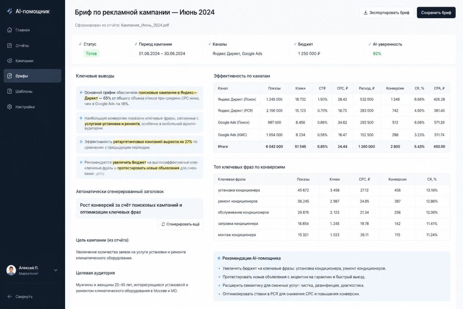This screenshot has height=309, width=463.
Task: Click the Рекомендации AI-помощника sparkle icon
Action: pyautogui.click(x=219, y=258)
